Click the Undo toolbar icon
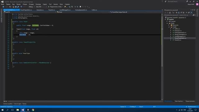199x112 pixels. [21, 7]
